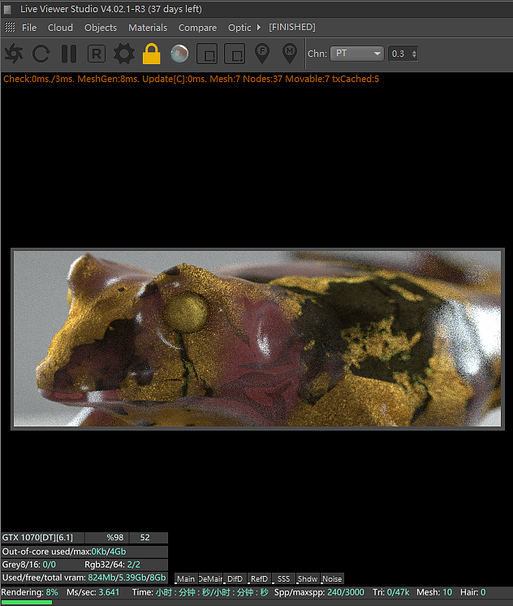Viewport: 513px width, 606px height.
Task: Click the window icon in title bar
Action: pos(7,9)
